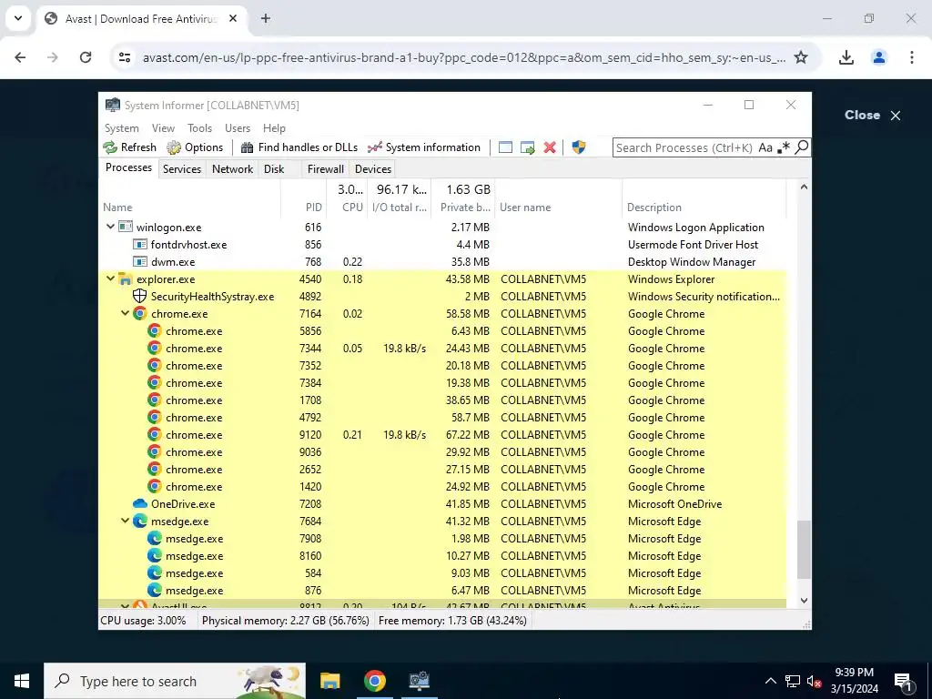
Task: Toggle regex search option icon
Action: coord(784,147)
